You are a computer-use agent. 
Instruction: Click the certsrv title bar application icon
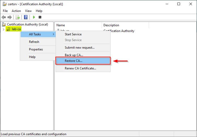[x=4, y=4]
